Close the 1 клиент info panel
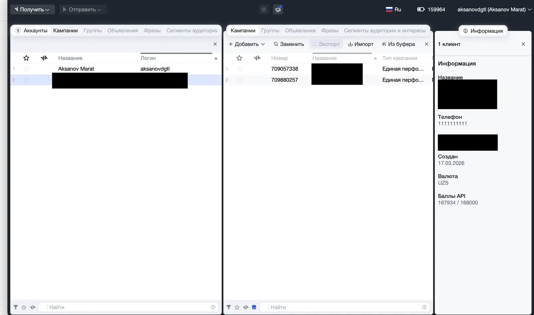534x315 pixels. (x=523, y=44)
